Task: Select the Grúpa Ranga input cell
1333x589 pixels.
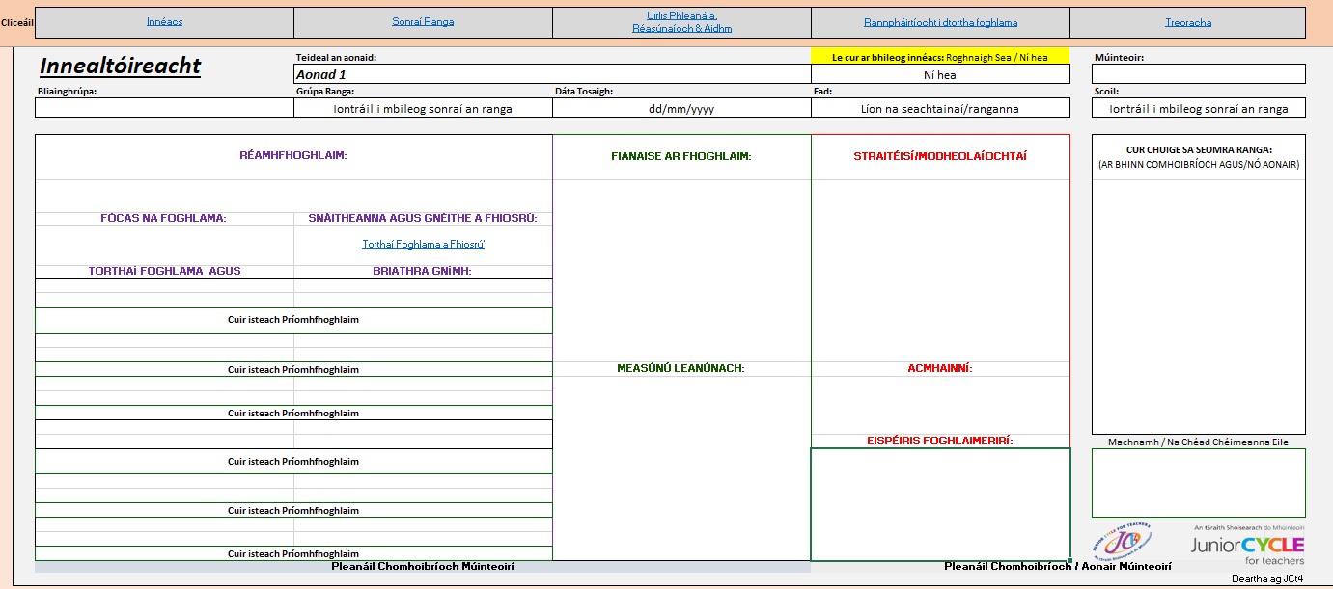Action: 423,108
